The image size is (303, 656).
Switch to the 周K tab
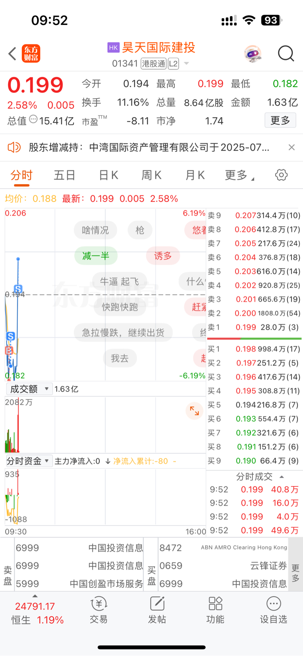click(x=151, y=175)
